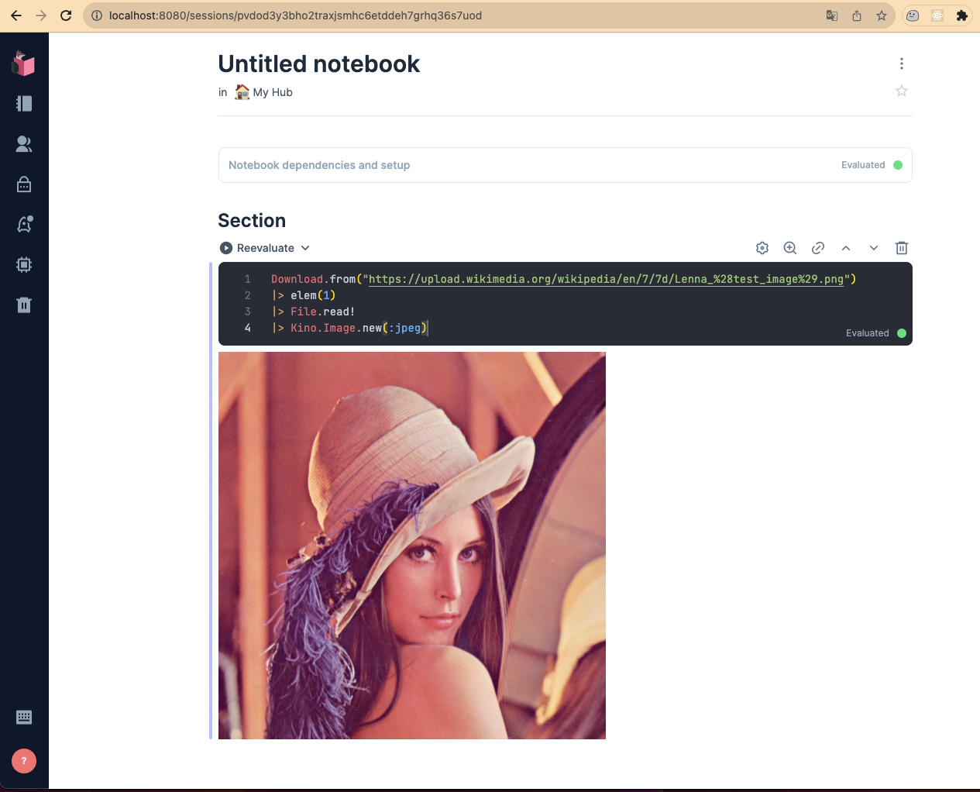Click browser back arrow
Image resolution: width=980 pixels, height=792 pixels.
tap(16, 15)
